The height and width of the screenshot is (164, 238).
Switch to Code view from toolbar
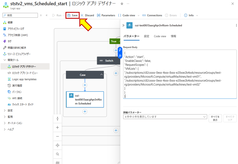pyautogui.click(x=127, y=15)
